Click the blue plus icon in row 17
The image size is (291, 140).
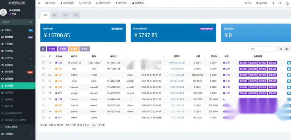coord(289,69)
